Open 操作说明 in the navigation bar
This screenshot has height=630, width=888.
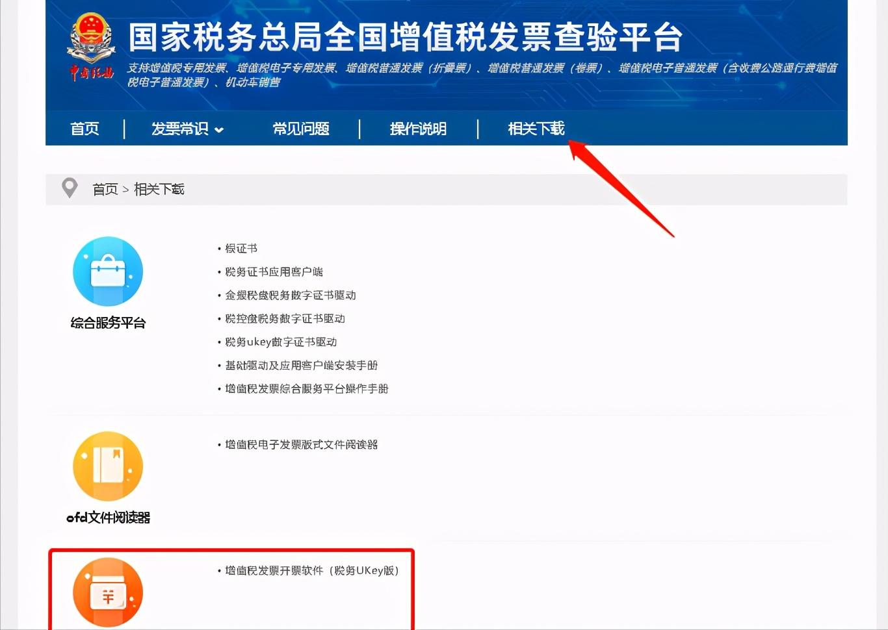coord(418,129)
